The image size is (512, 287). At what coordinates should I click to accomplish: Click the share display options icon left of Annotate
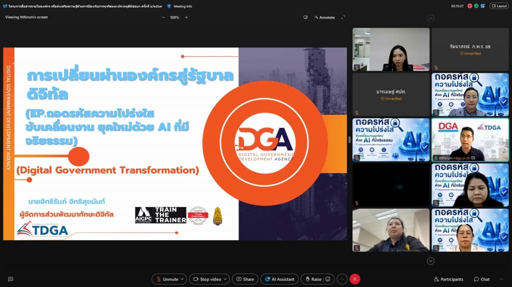[x=305, y=17]
